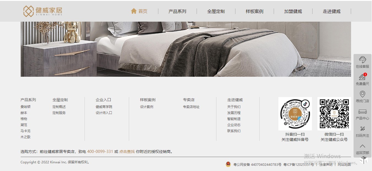
Task: Click the bedroom banner image
Action: pyautogui.click(x=186, y=49)
